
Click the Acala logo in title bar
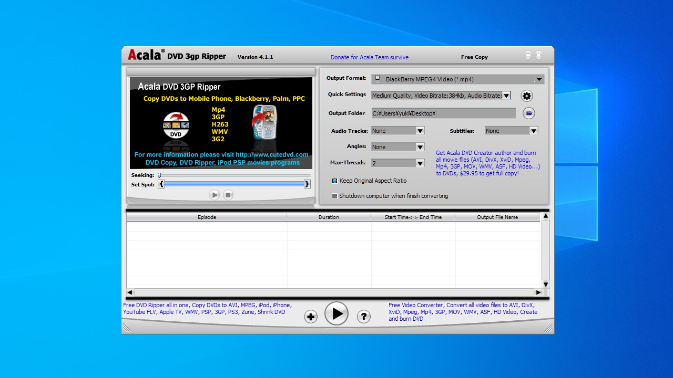146,55
